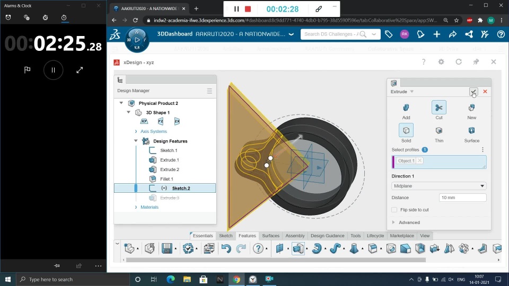Click the Undo icon
Viewport: 509px width, 286px height.
226,249
